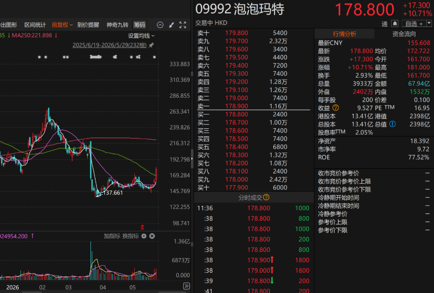
Task: Click the 股息率TTM 2.05% value
Action: (x=364, y=132)
